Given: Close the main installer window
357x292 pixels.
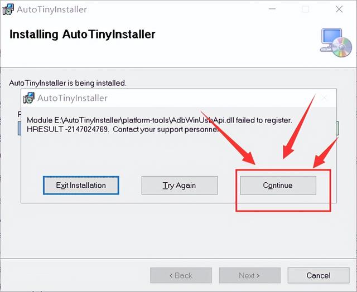Looking at the screenshot, I should click(x=339, y=9).
